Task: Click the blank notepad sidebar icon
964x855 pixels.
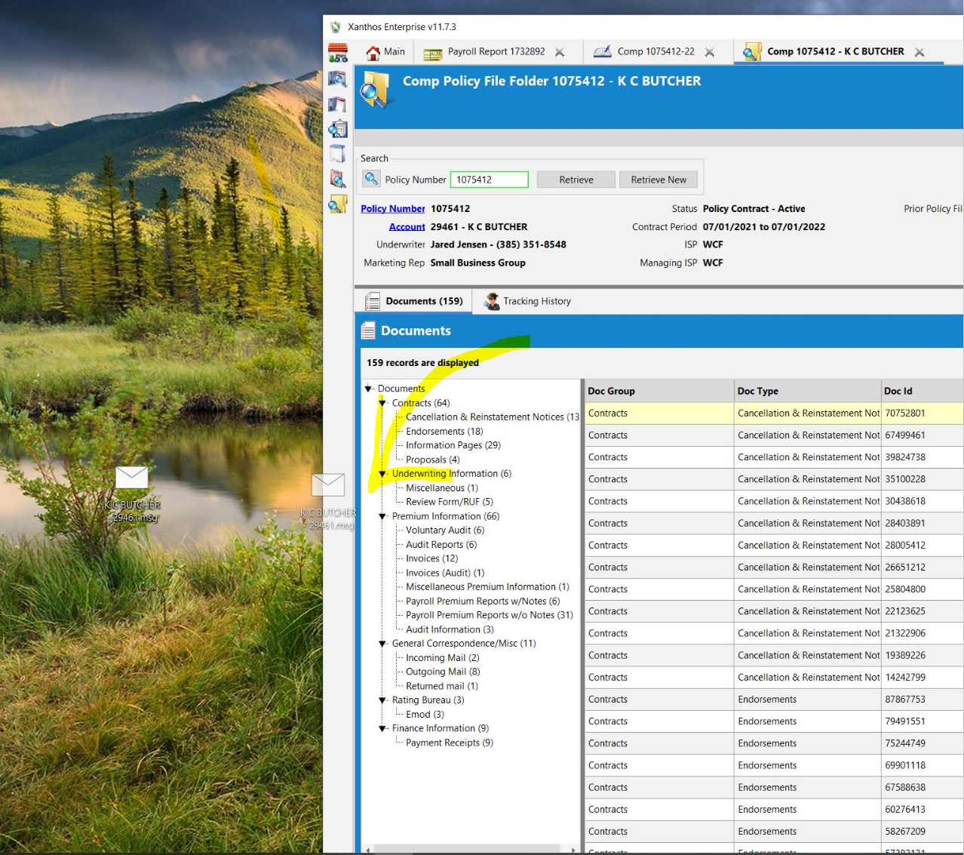Action: point(337,154)
